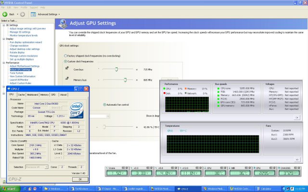Image resolution: width=308 pixels, height=192 pixels.
Task: Collapse the 3D Settings tree node
Action: [3, 25]
